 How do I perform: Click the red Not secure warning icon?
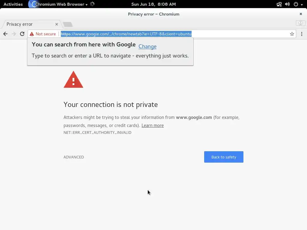click(x=32, y=34)
